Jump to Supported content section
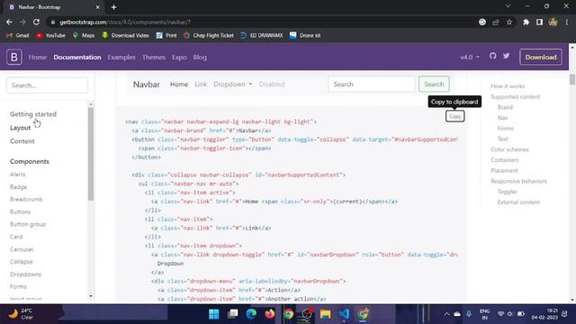The image size is (576, 324). pos(515,96)
